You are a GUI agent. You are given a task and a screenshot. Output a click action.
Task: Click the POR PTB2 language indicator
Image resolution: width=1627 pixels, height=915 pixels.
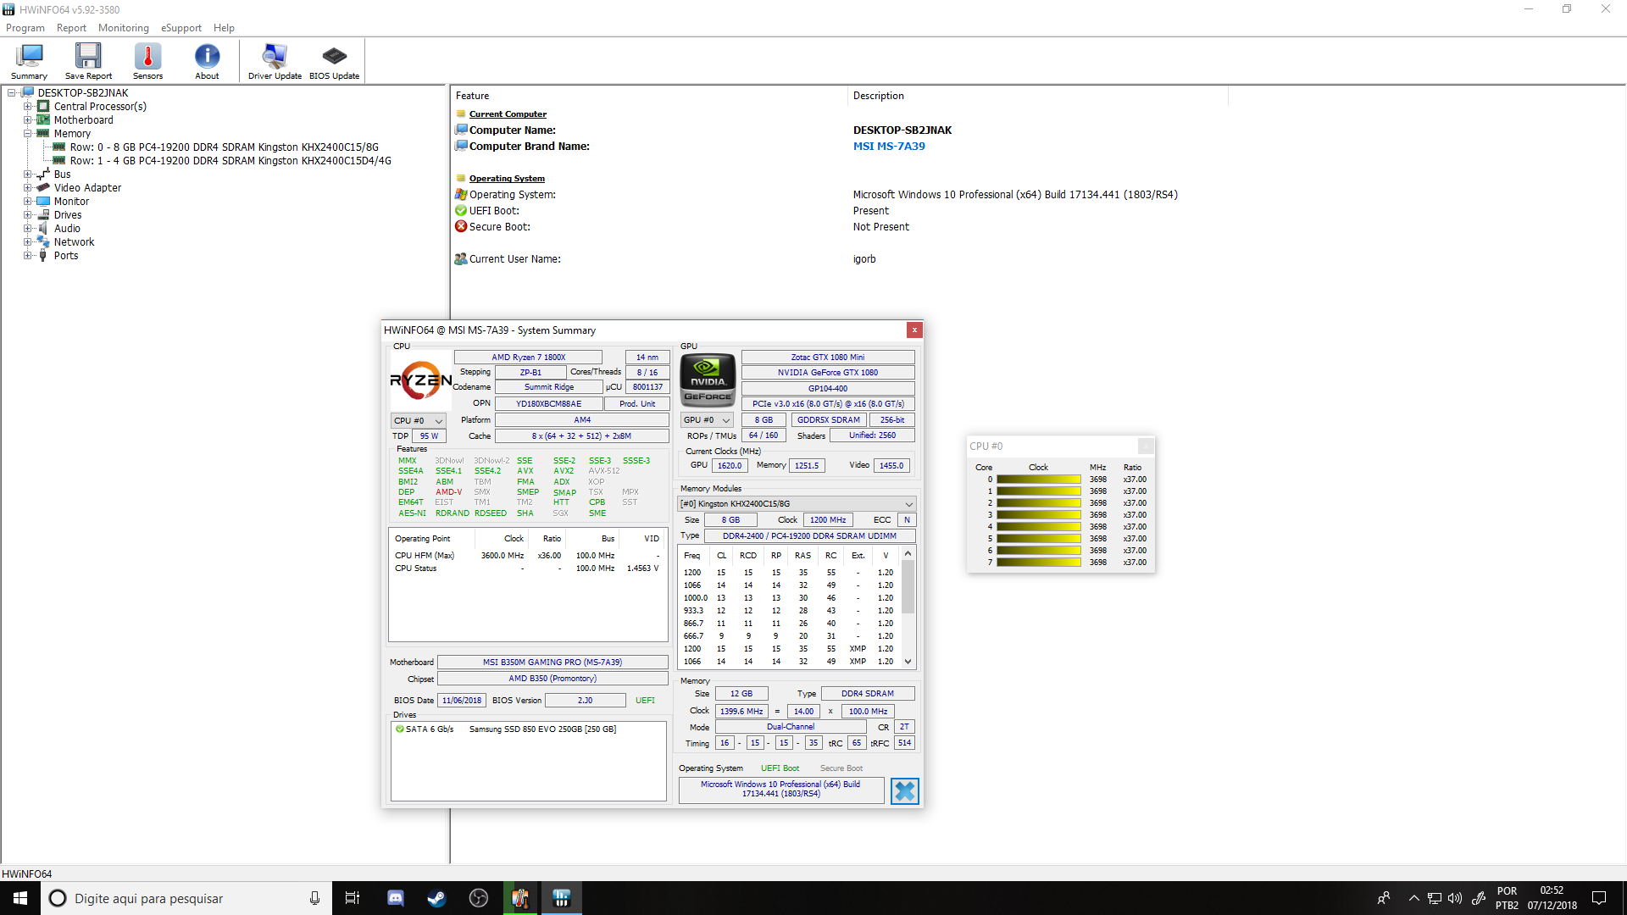(x=1507, y=898)
